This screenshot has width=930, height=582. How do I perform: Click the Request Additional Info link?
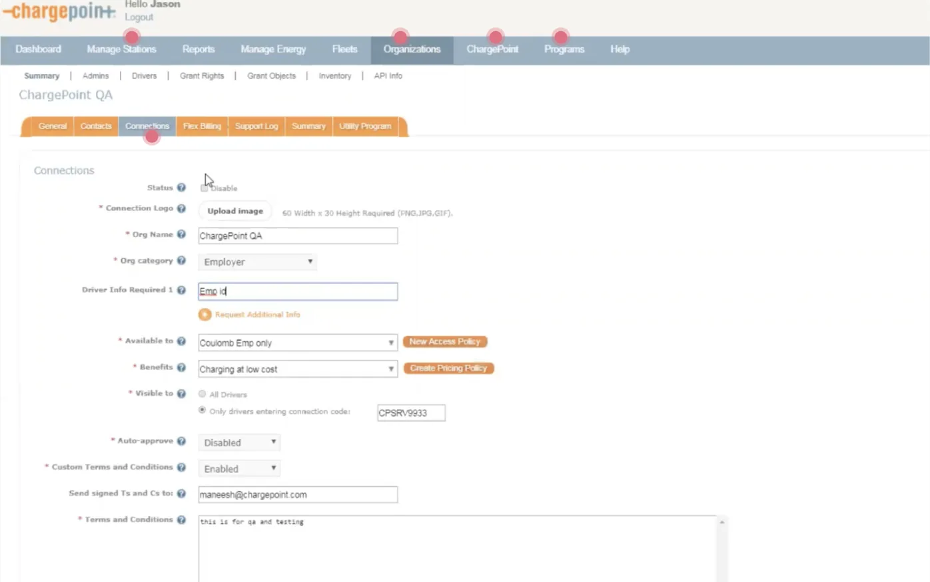tap(258, 315)
